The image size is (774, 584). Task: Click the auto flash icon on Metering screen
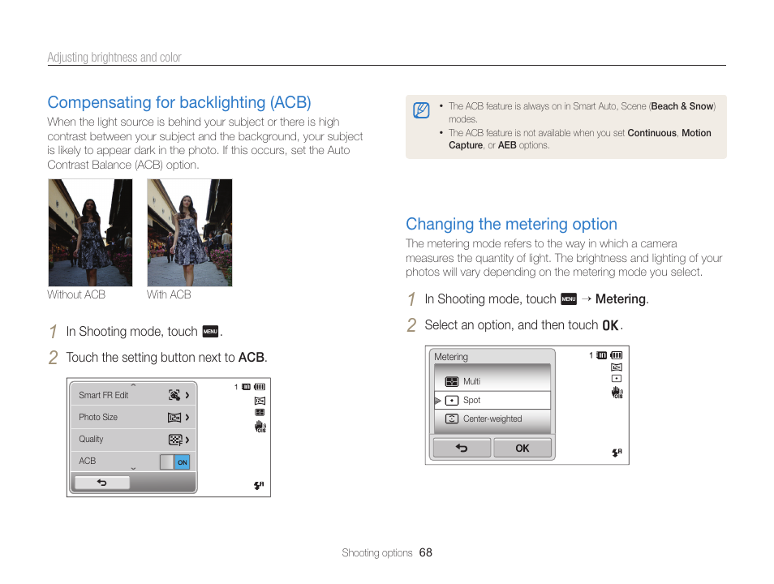[617, 452]
